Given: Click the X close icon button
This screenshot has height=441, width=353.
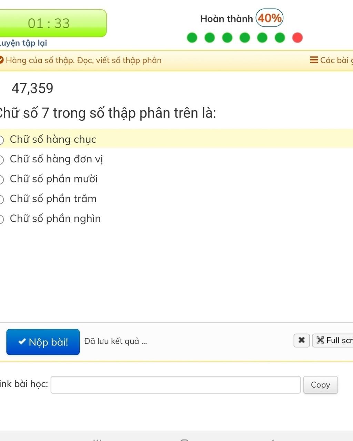Looking at the screenshot, I should pos(302,340).
